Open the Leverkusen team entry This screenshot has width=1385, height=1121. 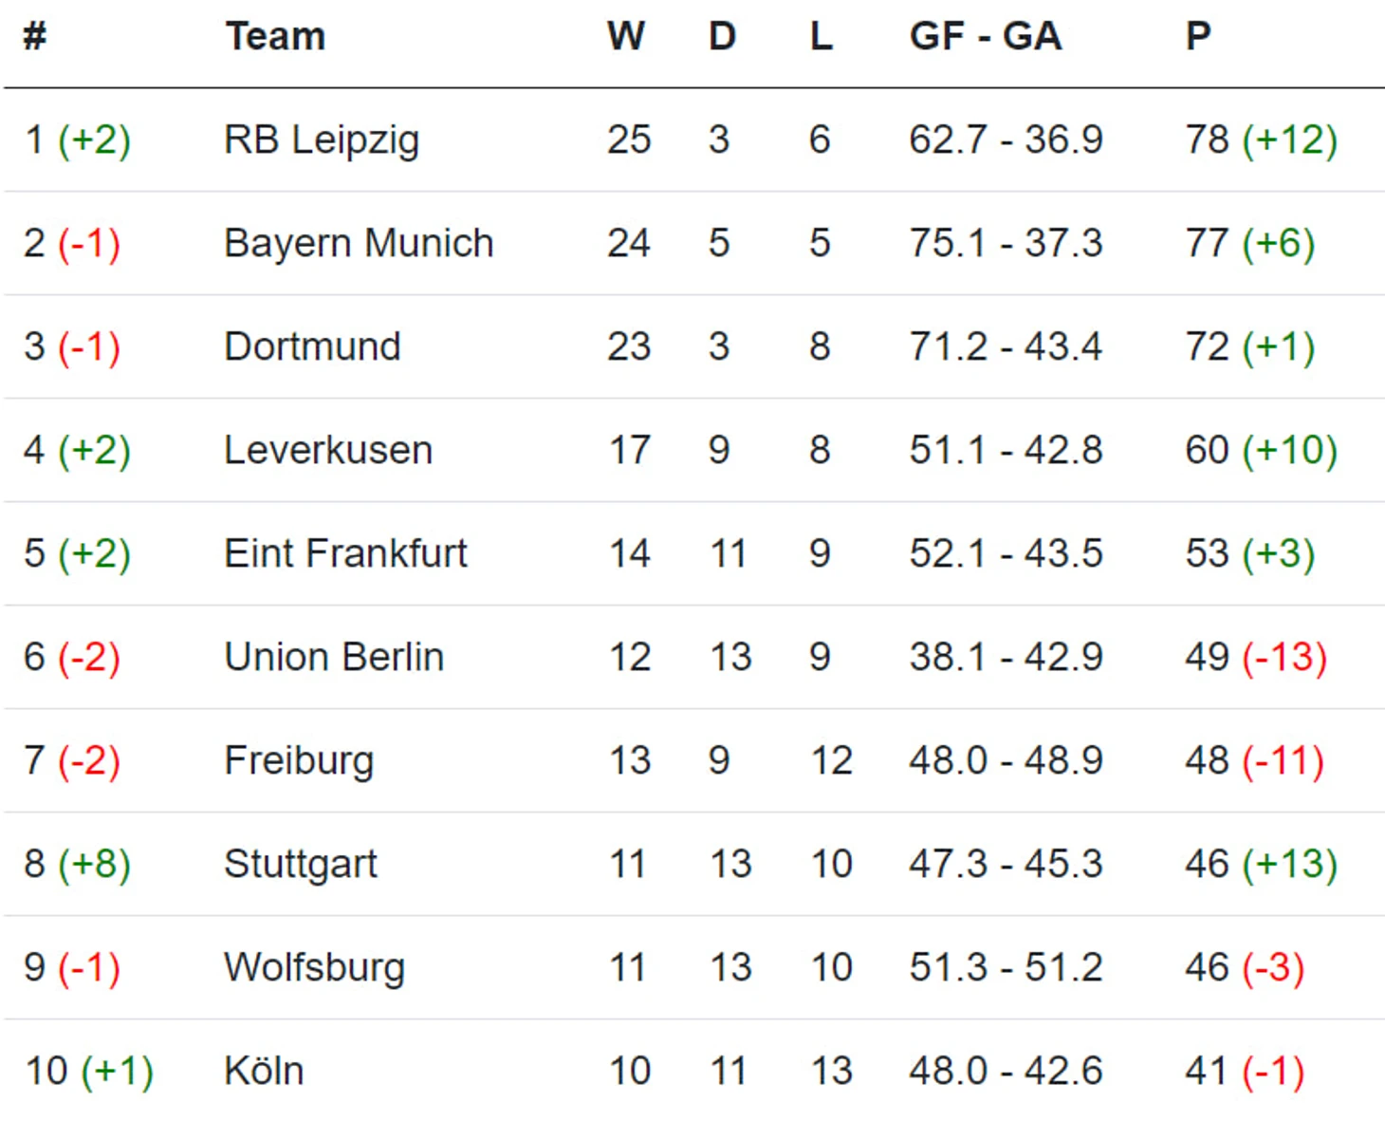point(328,451)
